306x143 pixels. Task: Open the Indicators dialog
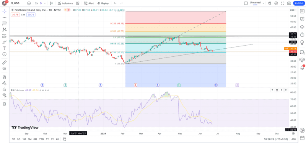(65, 3)
